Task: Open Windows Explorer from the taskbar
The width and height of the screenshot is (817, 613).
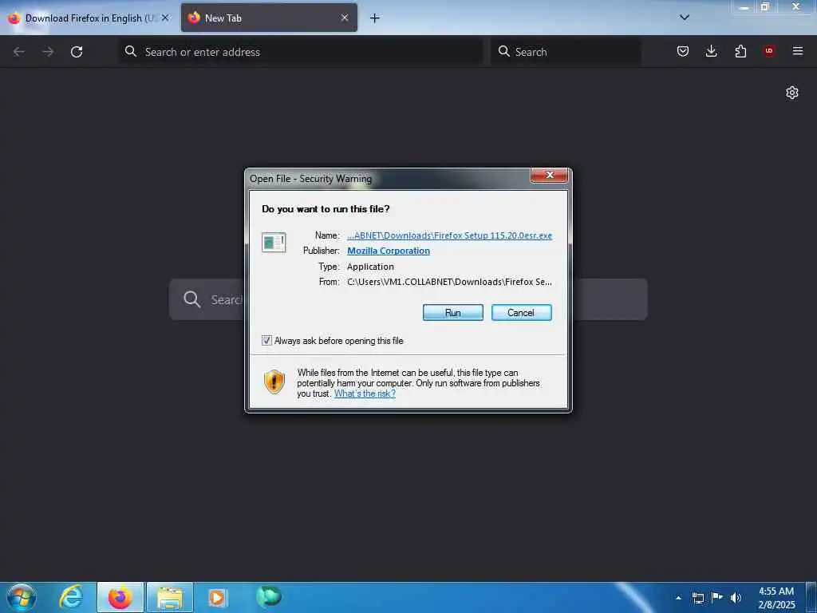Action: click(x=170, y=597)
